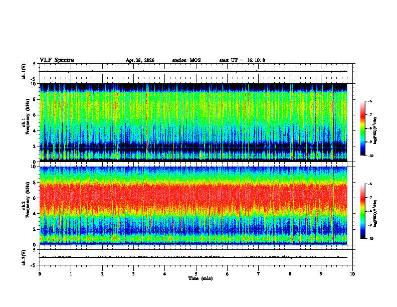
Task: Click the 5 minute tick label
Action: click(x=196, y=274)
